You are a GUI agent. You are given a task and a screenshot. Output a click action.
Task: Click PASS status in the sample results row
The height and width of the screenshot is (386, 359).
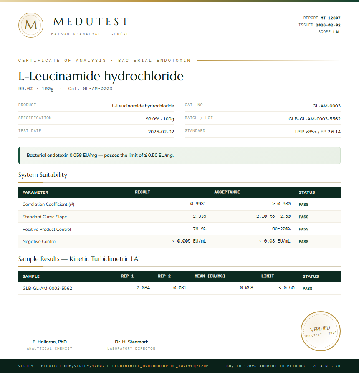pos(307,289)
